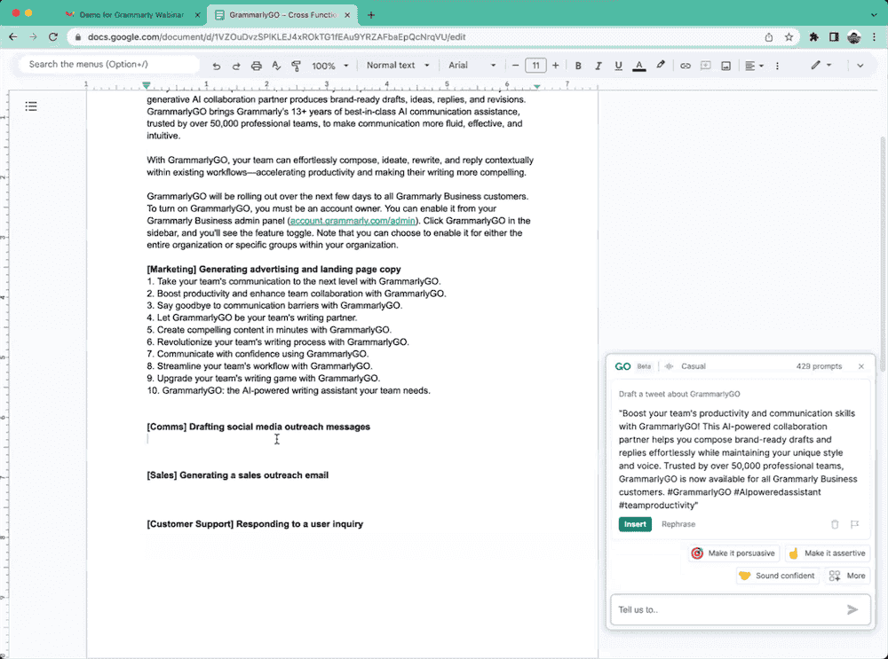
Task: Click the Insert link icon
Action: (x=685, y=66)
